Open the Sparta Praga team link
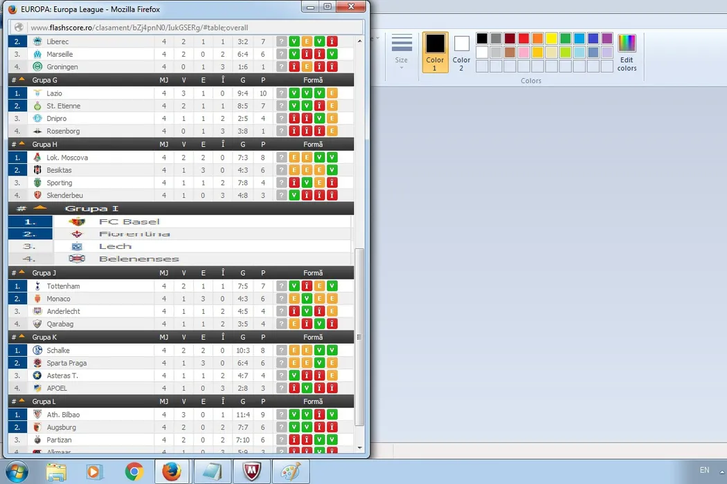727x484 pixels. [x=66, y=364]
